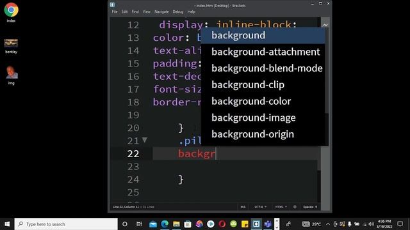Expand the taskbar toolbar overflow arrows

point(277,224)
